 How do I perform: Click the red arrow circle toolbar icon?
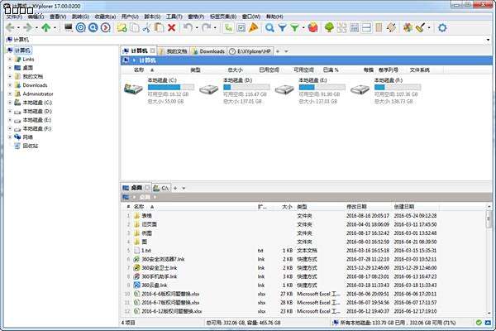[106, 28]
